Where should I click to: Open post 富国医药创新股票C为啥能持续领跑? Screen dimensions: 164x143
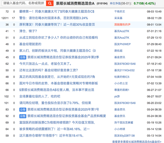tap(57, 122)
